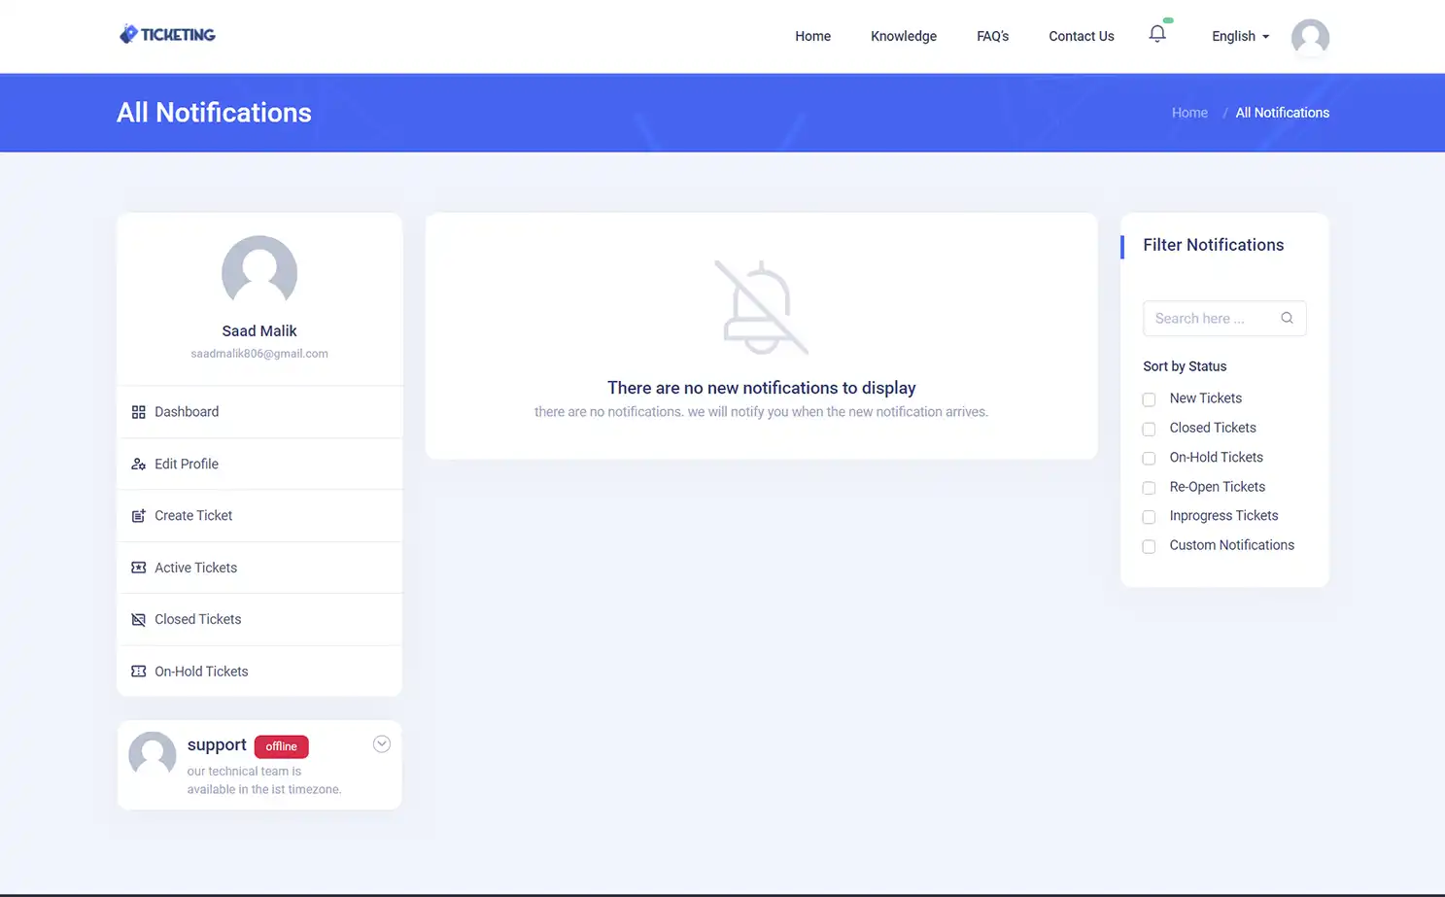Open the Knowledge menu item
The image size is (1445, 897).
(x=903, y=36)
